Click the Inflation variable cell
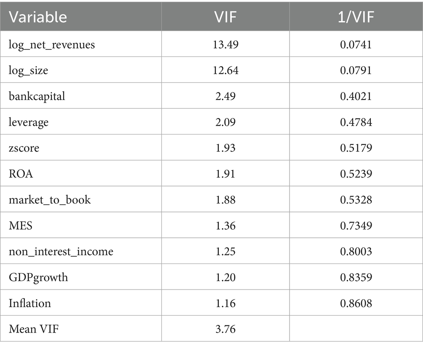The width and height of the screenshot is (423, 349). [x=30, y=303]
